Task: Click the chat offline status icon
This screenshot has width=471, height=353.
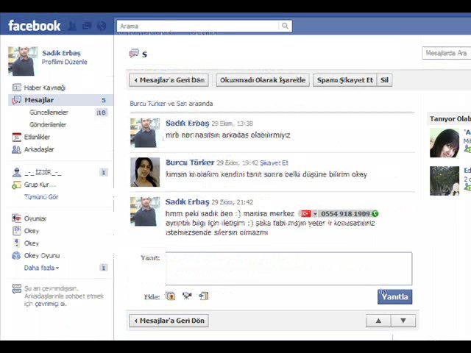Action: (x=16, y=289)
